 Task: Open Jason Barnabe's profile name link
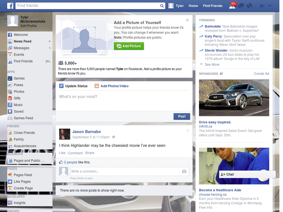pos(87,132)
